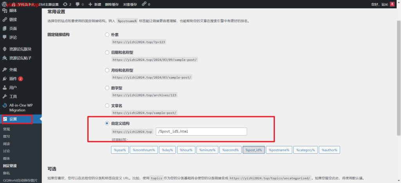Open 隐私 settings submenu item
The image size is (401, 183).
tap(6, 173)
